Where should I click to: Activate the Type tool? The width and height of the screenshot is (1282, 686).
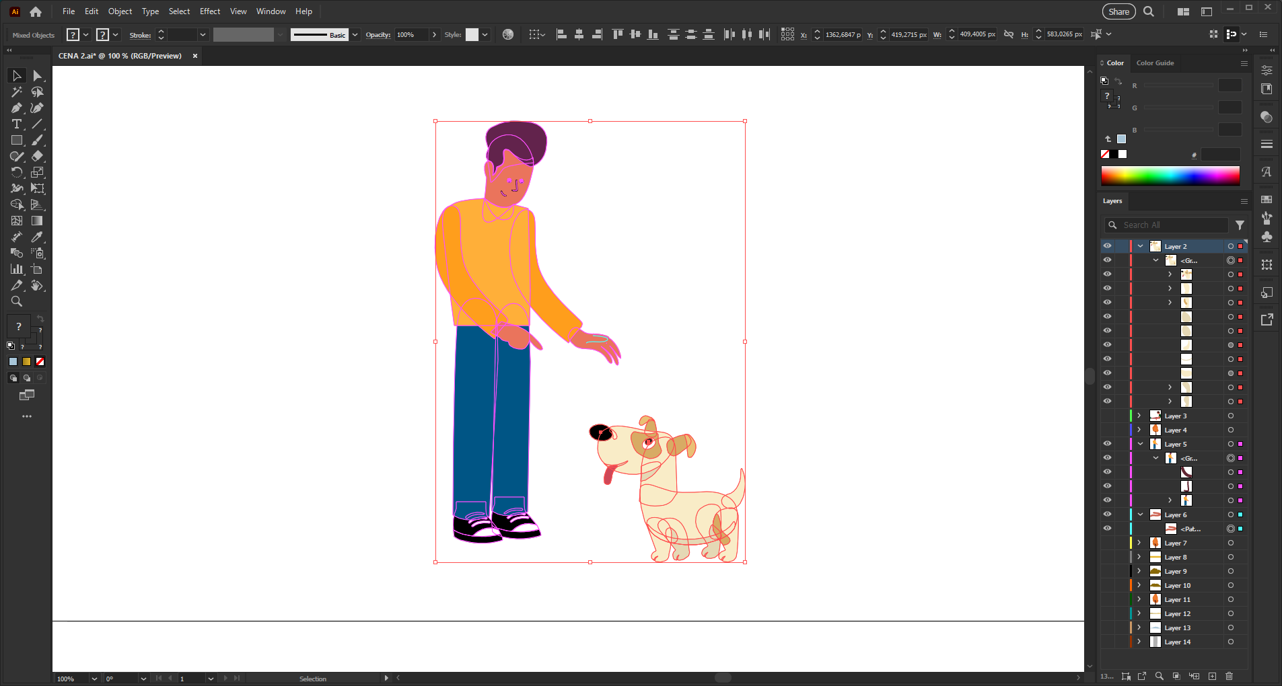(x=17, y=124)
